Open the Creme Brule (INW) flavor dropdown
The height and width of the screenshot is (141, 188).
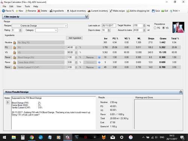tap(41, 62)
